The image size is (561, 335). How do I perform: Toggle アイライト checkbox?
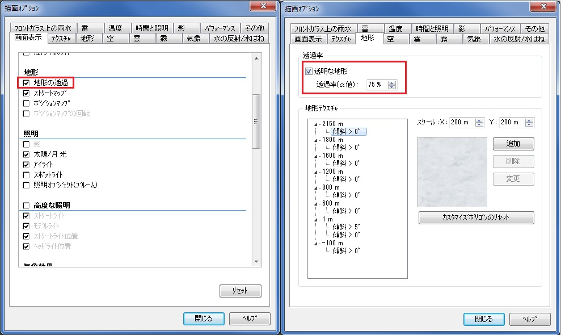point(26,165)
